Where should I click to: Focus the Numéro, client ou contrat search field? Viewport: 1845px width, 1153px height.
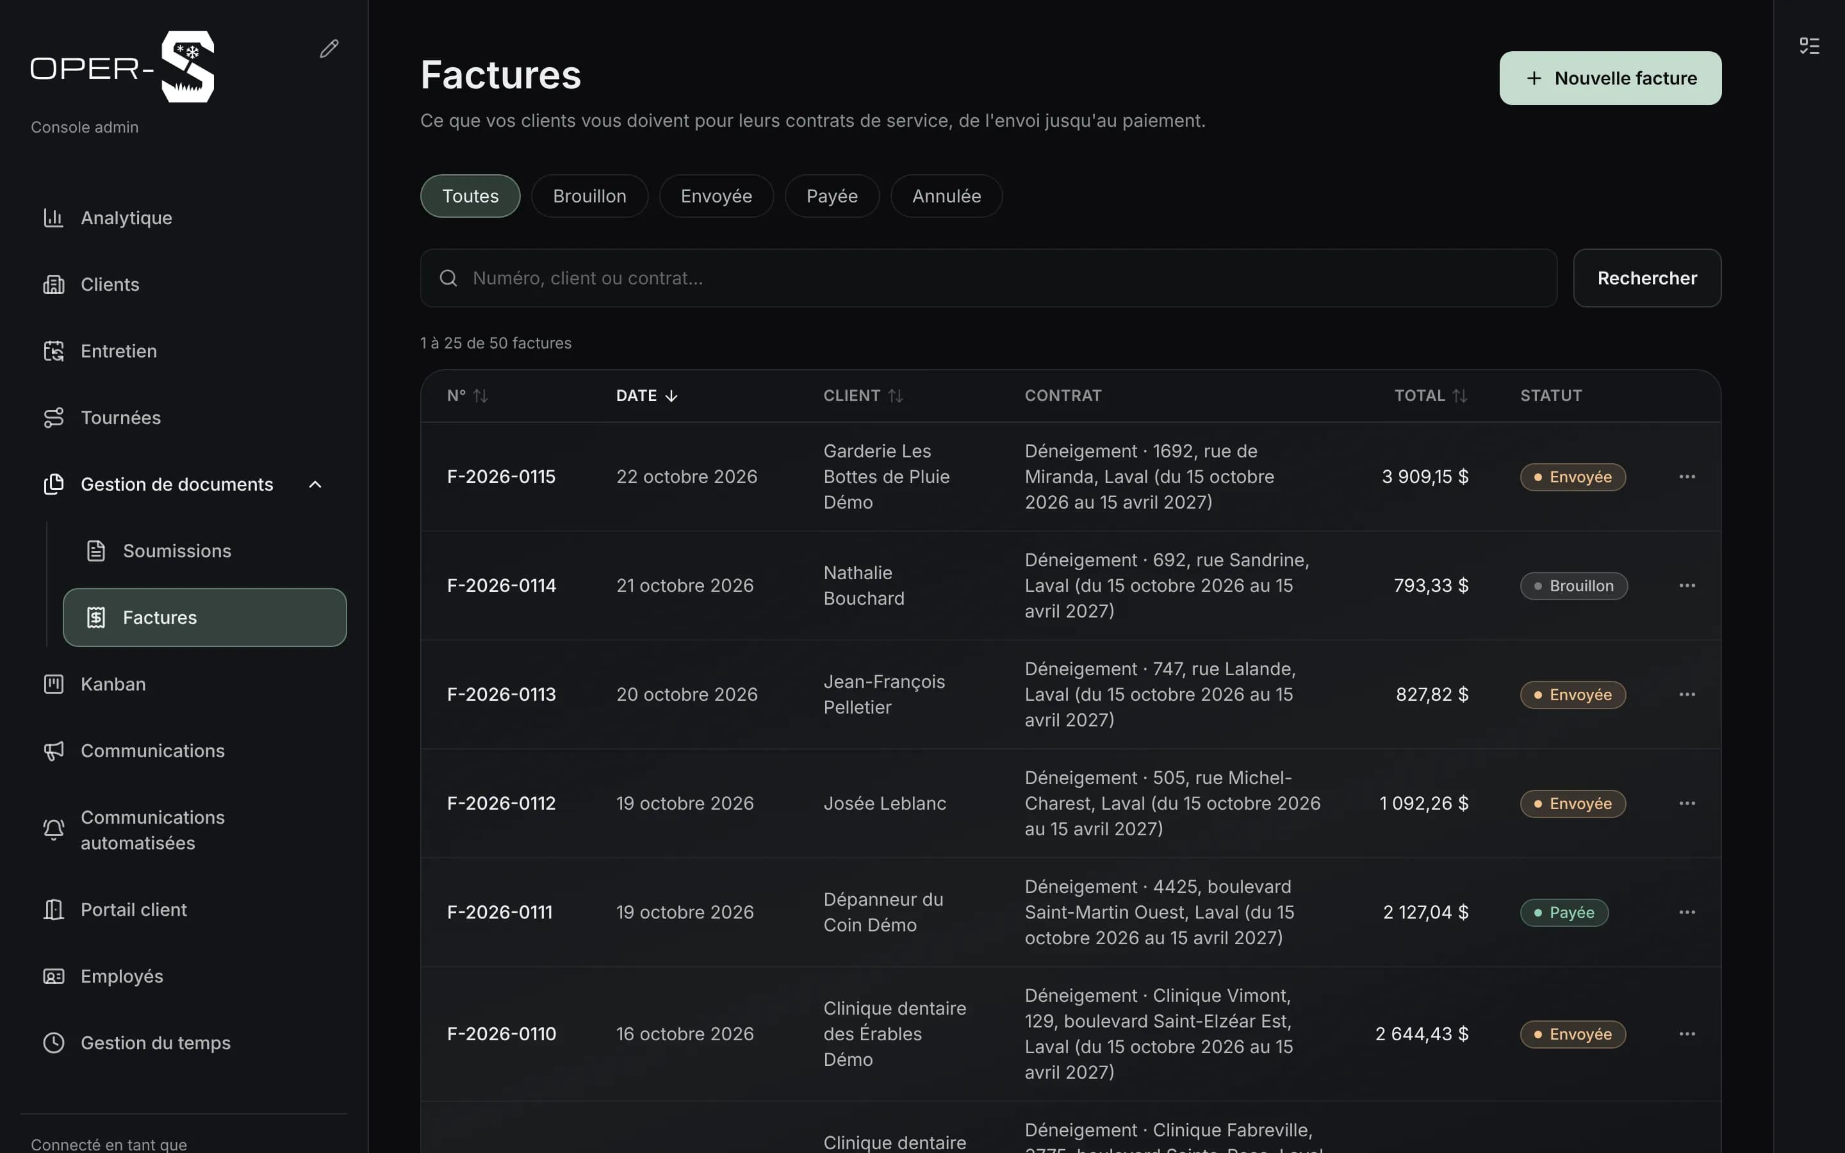pos(989,279)
